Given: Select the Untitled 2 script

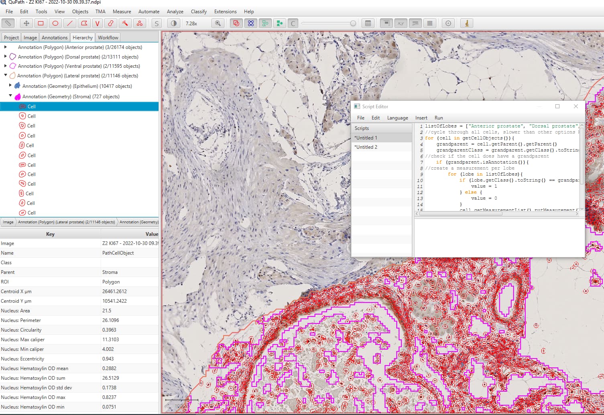Looking at the screenshot, I should (366, 147).
